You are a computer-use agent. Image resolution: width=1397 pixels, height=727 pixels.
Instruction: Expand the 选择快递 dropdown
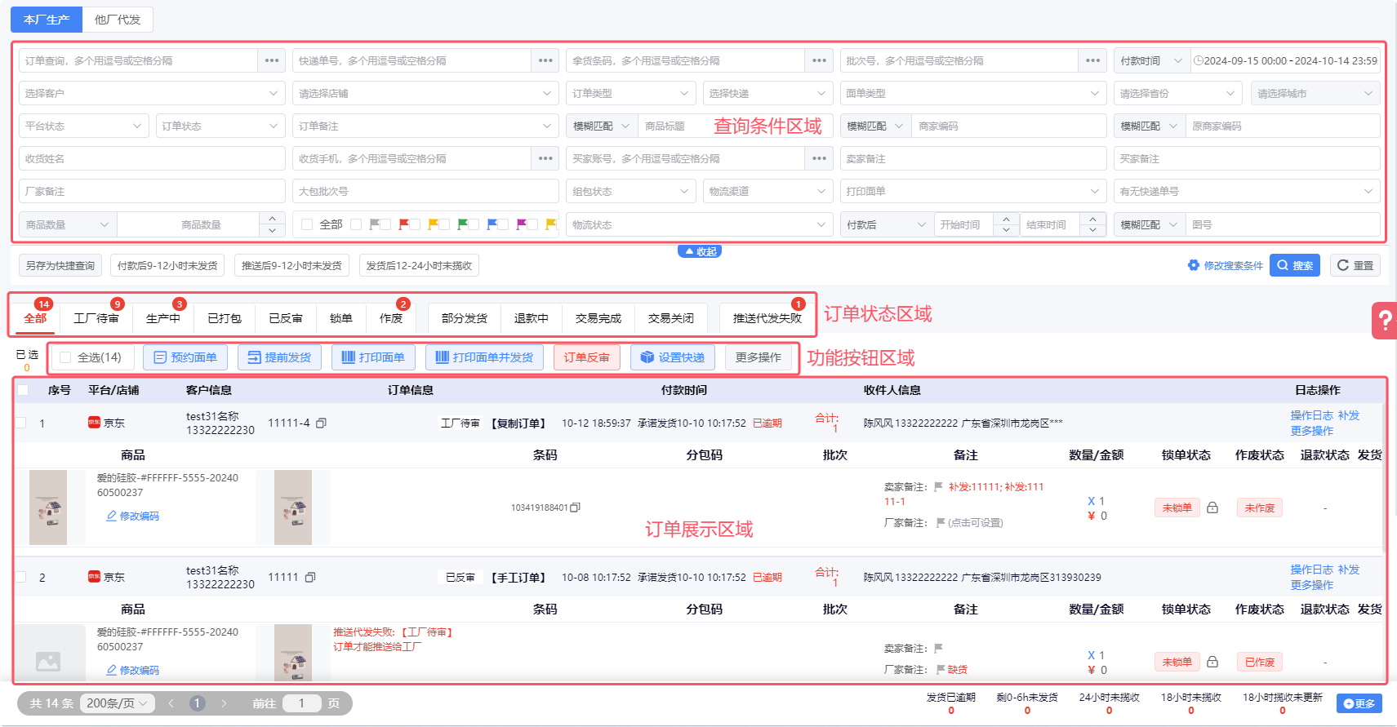pyautogui.click(x=767, y=93)
